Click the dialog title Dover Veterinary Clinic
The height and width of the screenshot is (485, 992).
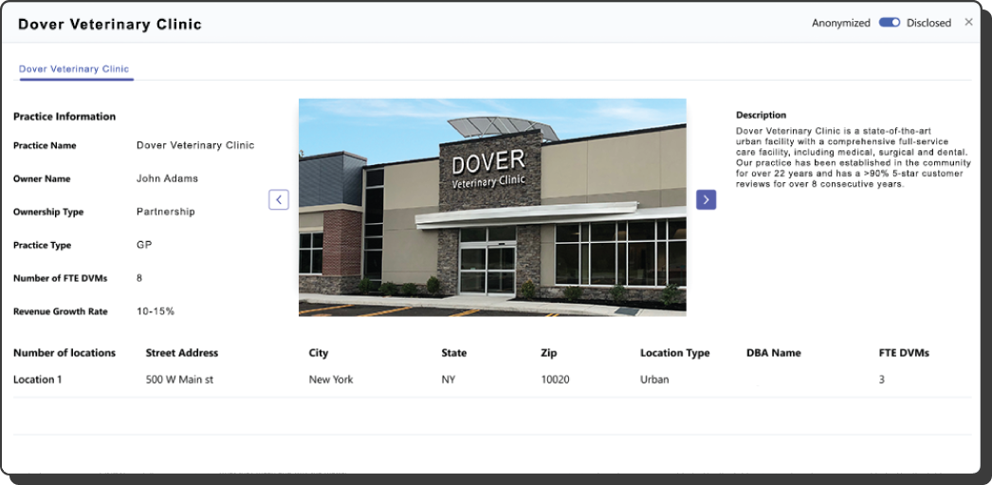[110, 24]
